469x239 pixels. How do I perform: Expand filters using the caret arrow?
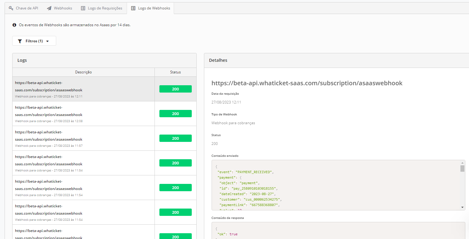[x=48, y=41]
